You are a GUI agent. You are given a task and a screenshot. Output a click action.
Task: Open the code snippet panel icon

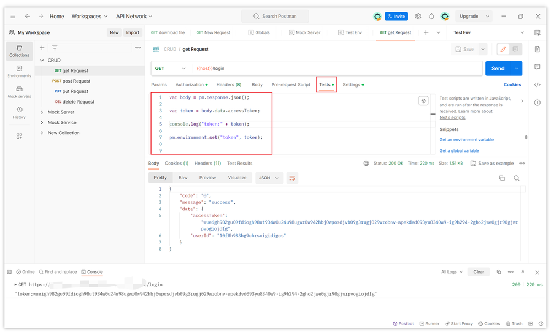point(537,85)
